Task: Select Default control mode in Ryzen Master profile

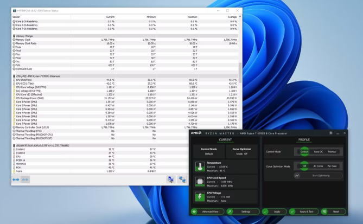Action: click(x=304, y=151)
